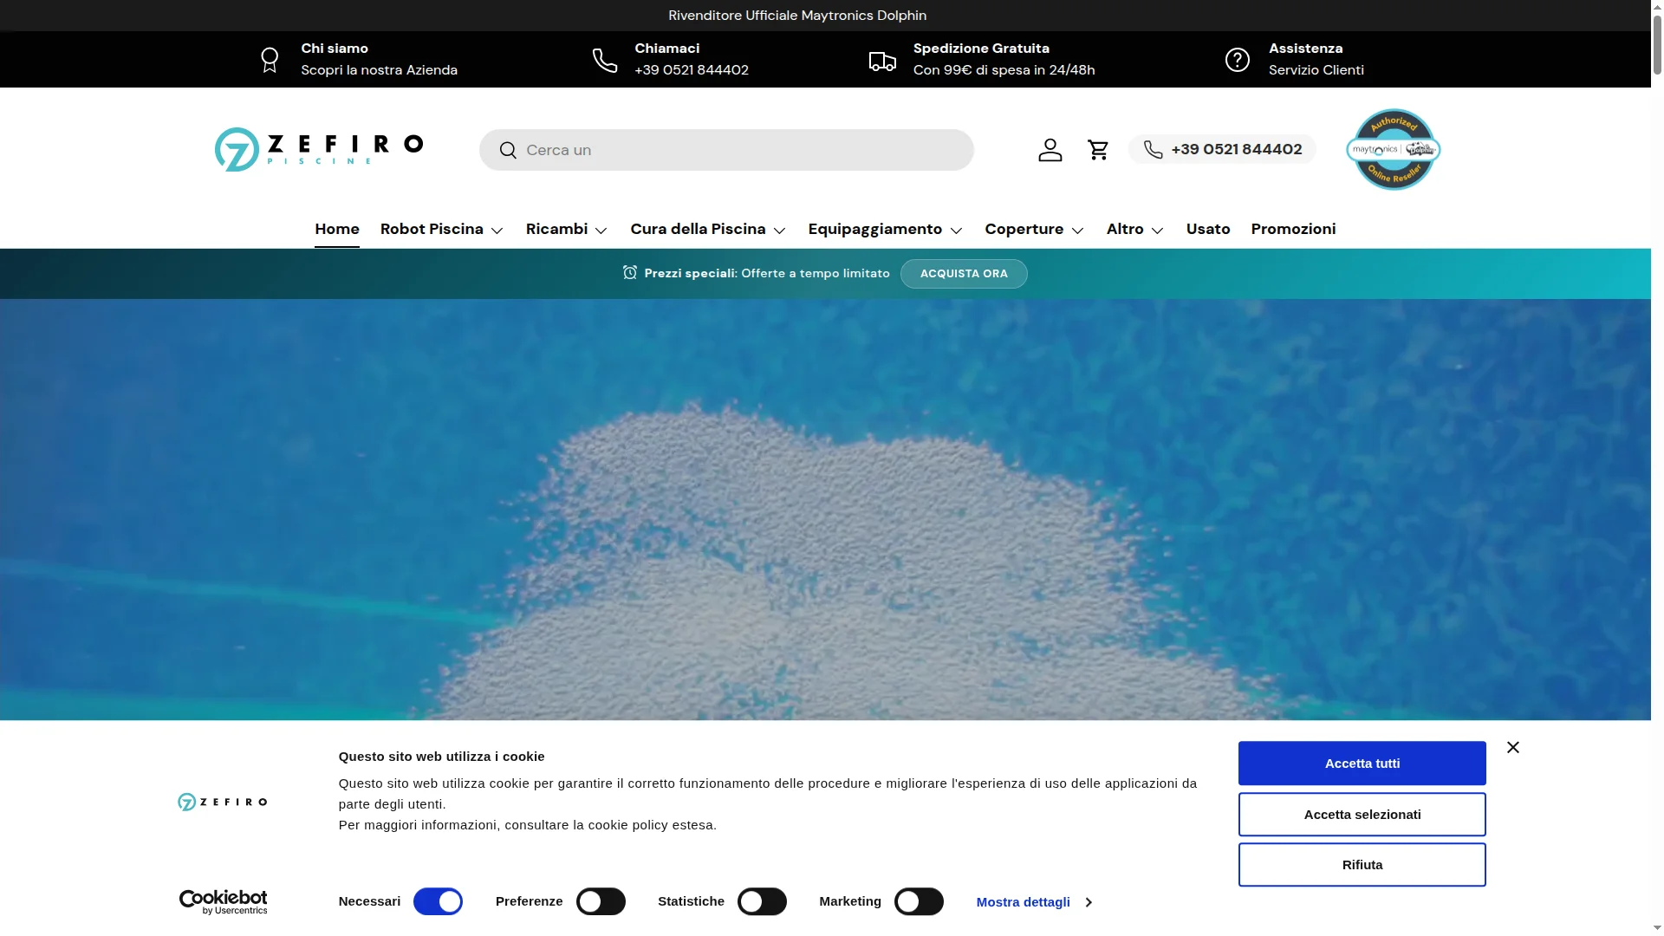Screen dimensions: 1664x936
Task: Click the Cerca un search field
Action: pos(726,150)
